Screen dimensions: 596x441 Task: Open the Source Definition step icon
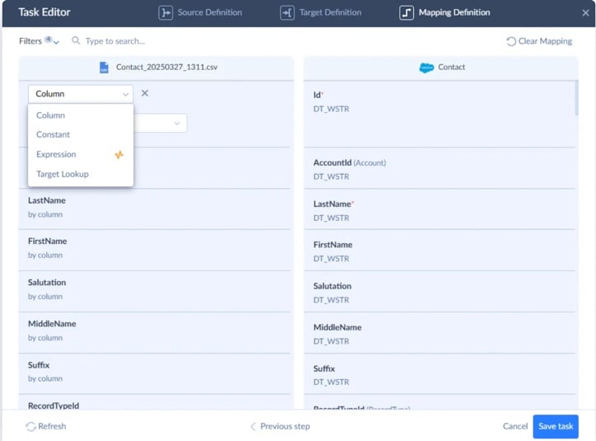[x=166, y=12]
